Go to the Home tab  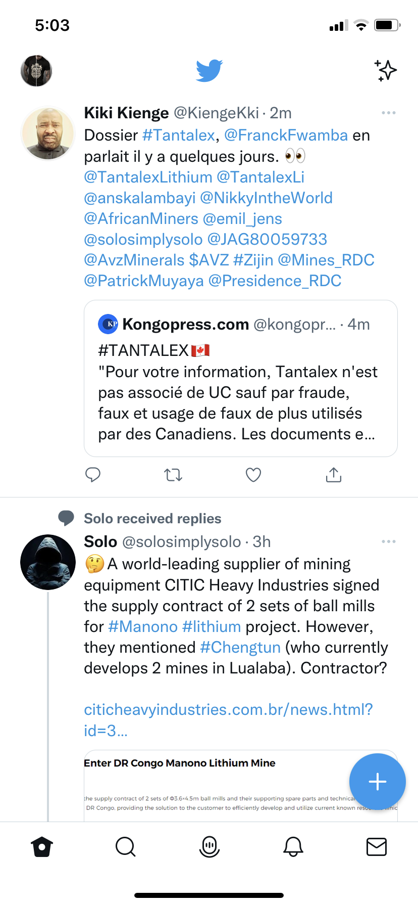click(x=42, y=846)
